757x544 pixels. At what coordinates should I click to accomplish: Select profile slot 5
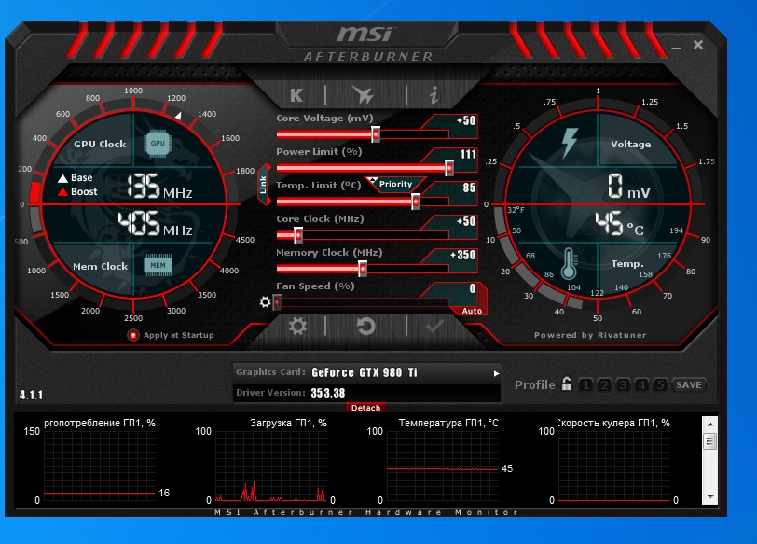pos(660,385)
